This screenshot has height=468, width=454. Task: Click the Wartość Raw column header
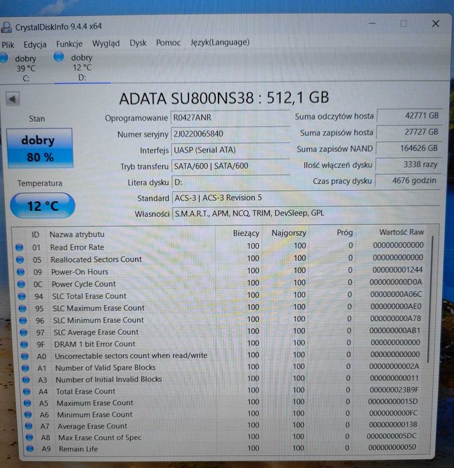coord(401,232)
